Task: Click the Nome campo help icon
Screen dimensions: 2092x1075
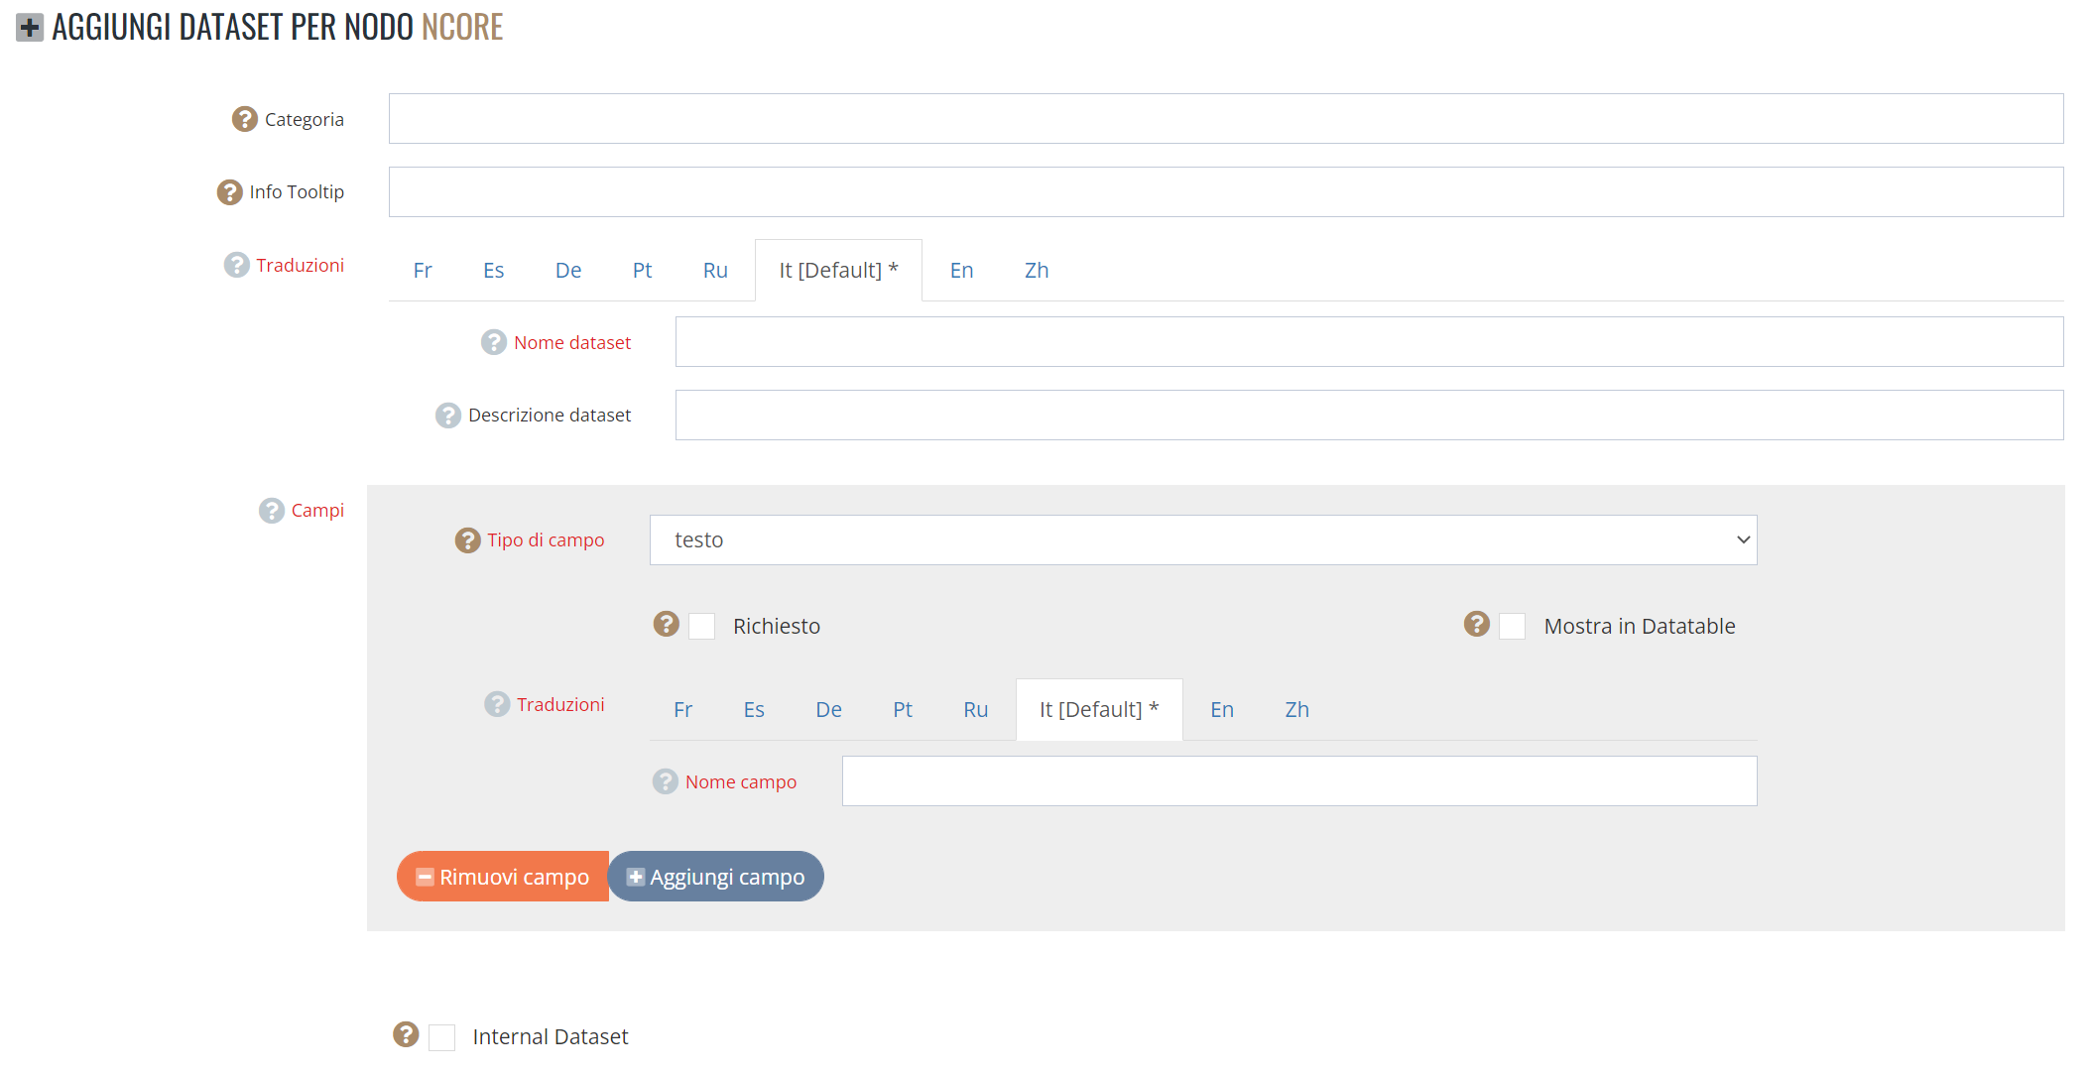Action: [x=666, y=781]
